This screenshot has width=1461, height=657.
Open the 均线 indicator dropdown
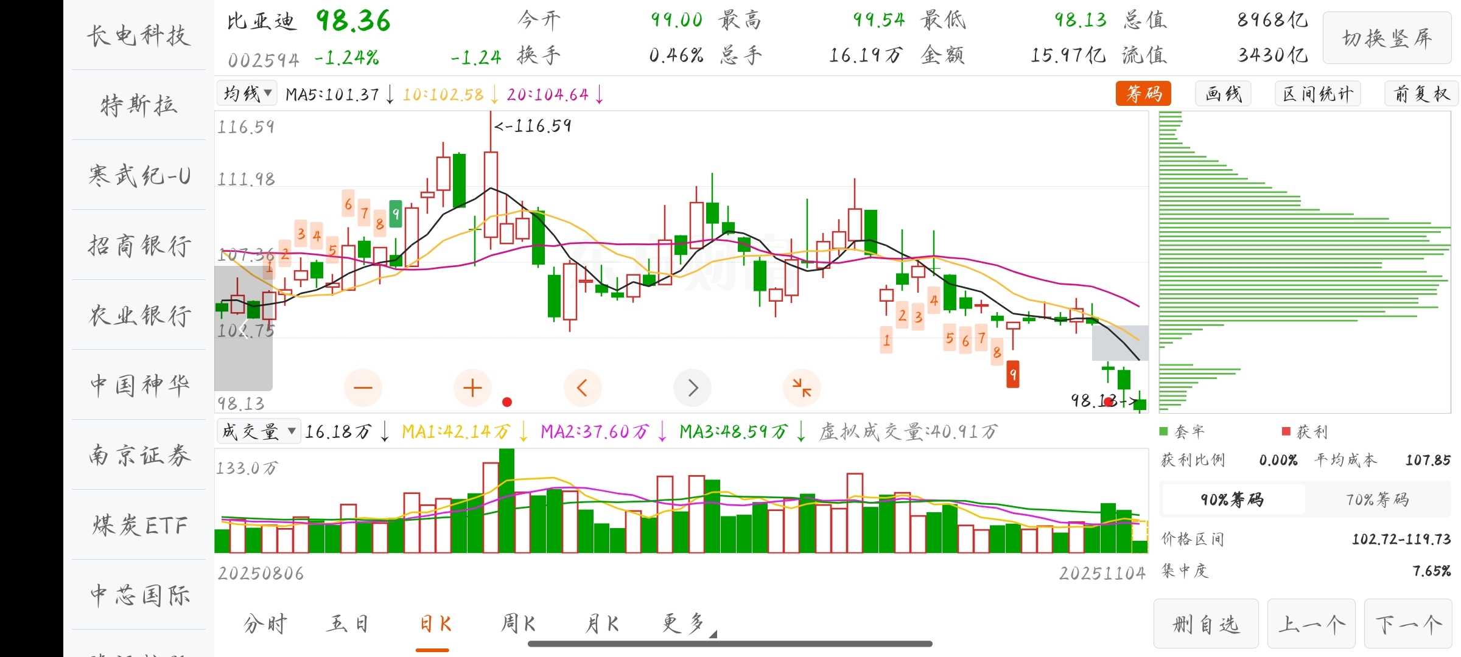coord(247,94)
